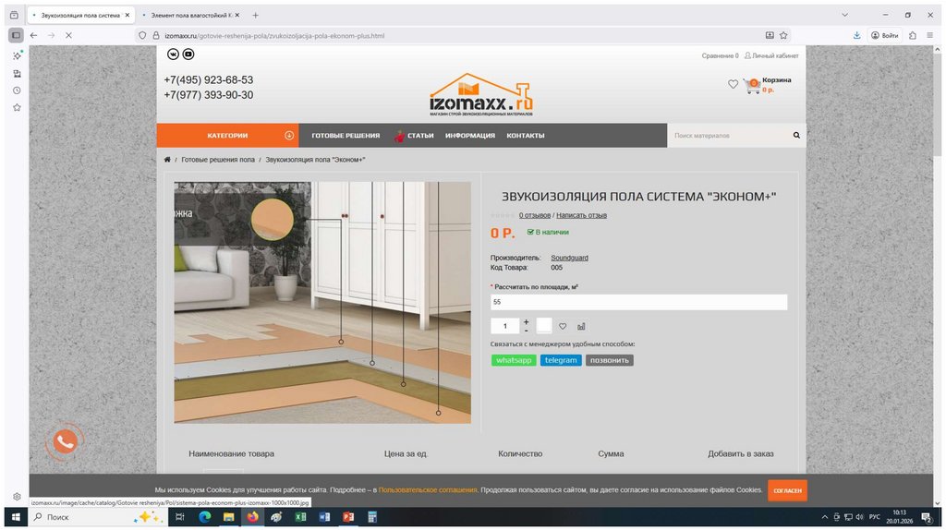The image size is (946, 530).
Task: Accept cookies with СОГЛАСЕН button
Action: point(787,490)
